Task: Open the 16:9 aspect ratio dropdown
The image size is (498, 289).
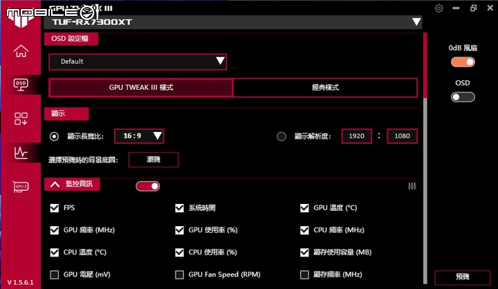Action: click(x=139, y=136)
